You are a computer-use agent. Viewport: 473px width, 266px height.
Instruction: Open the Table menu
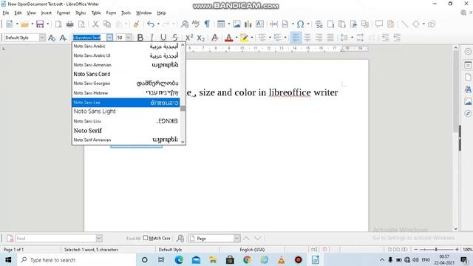click(x=96, y=13)
